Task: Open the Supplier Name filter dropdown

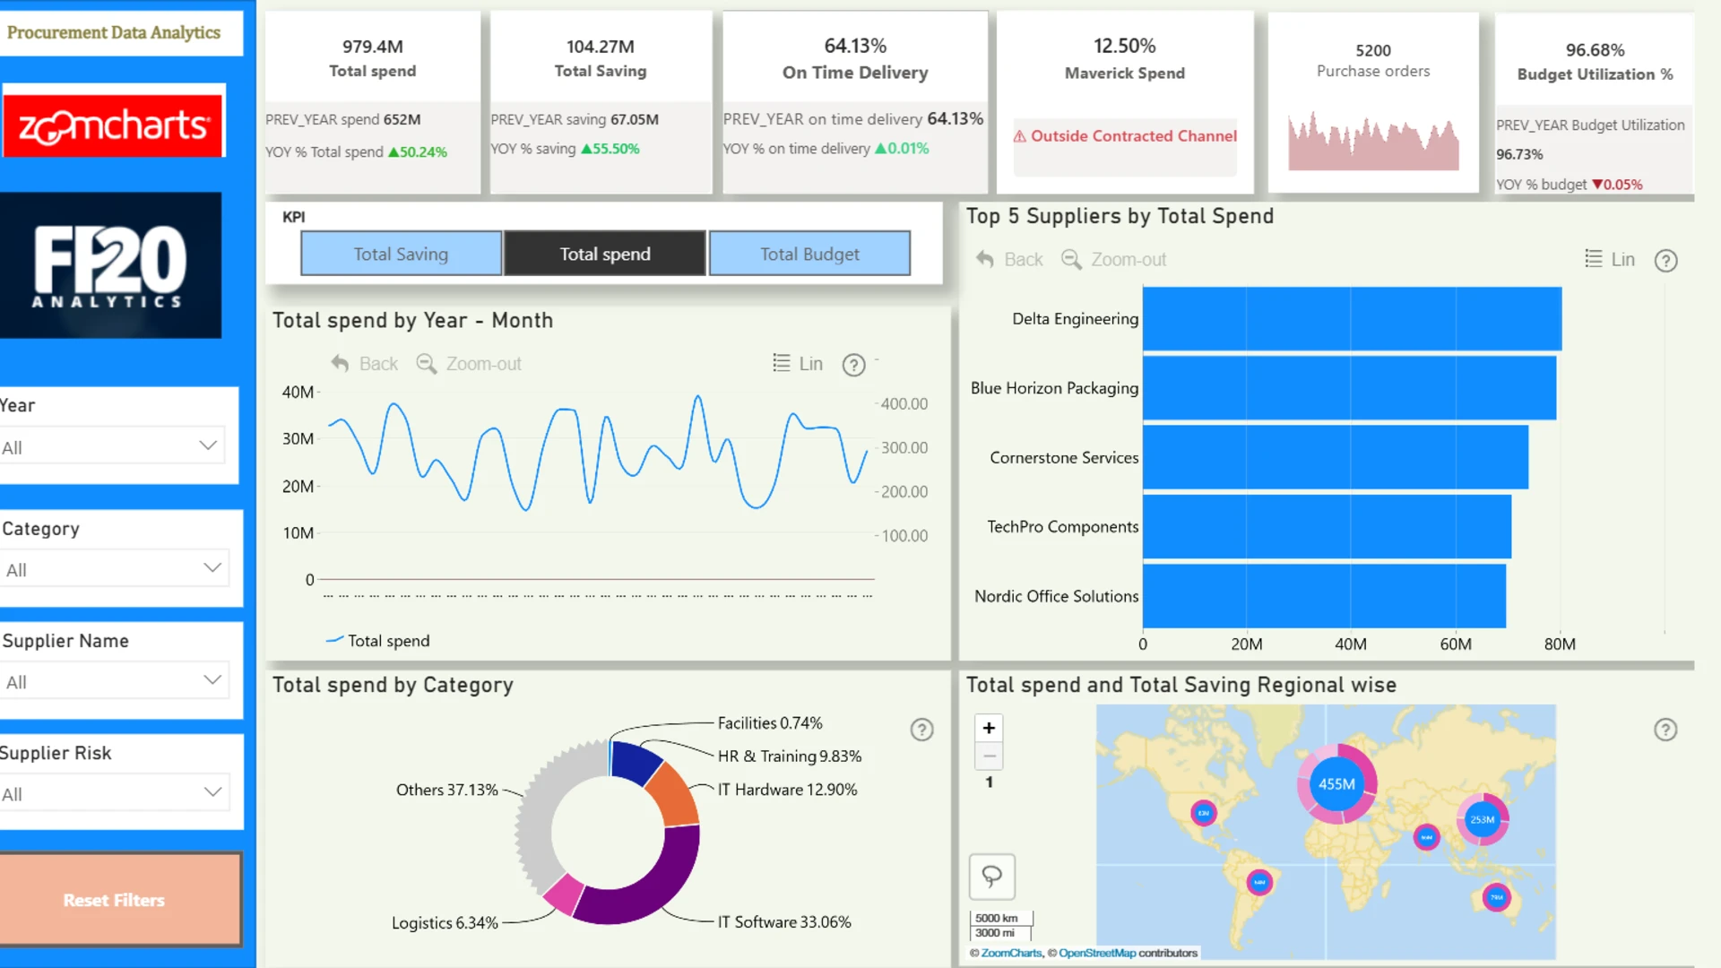Action: click(115, 680)
